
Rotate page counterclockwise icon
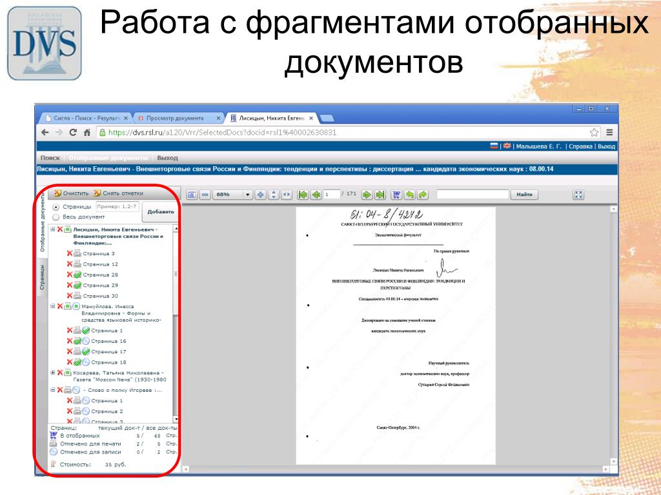[409, 195]
